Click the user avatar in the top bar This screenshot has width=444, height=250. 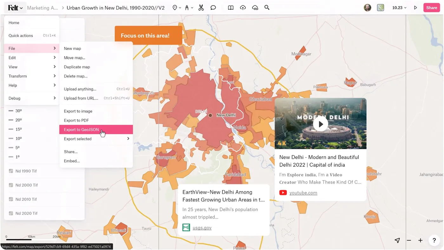coord(368,8)
